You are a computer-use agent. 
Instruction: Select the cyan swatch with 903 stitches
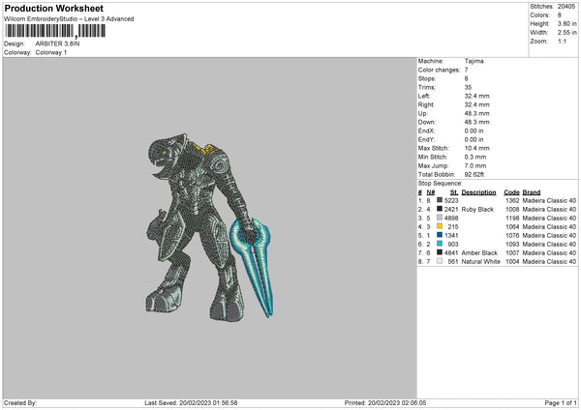[x=440, y=244]
